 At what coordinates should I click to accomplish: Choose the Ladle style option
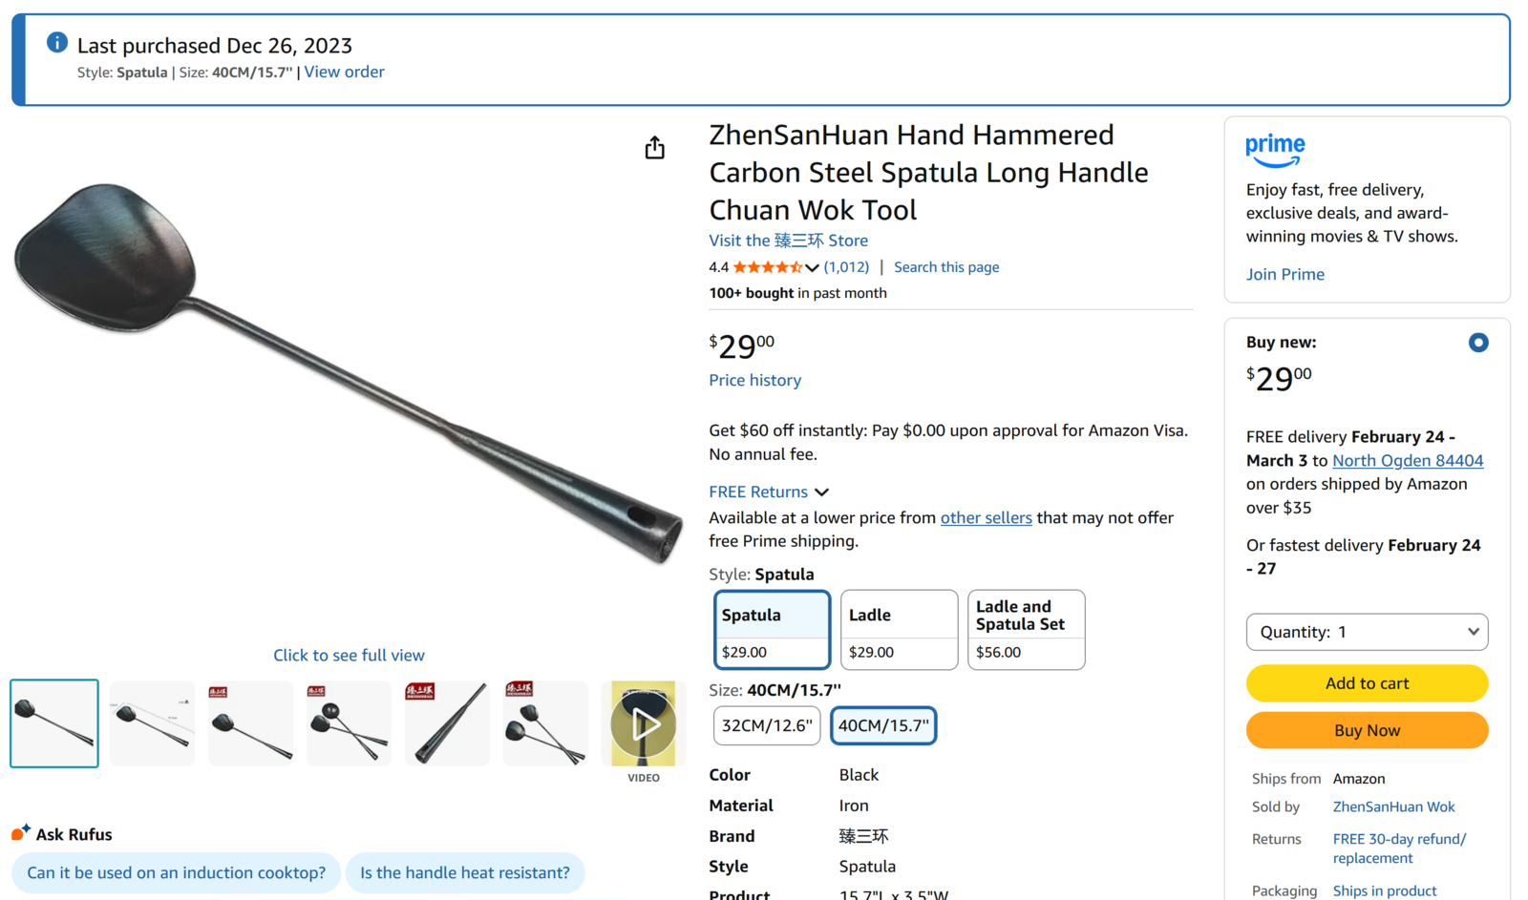[899, 630]
